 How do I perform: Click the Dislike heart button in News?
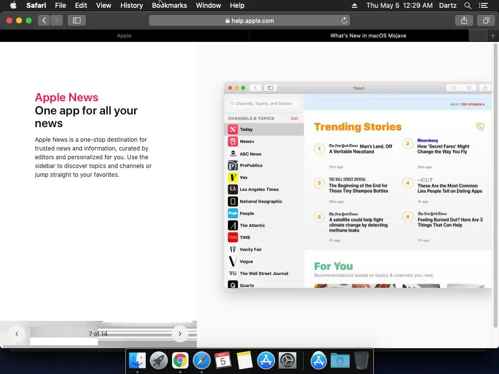pos(469,88)
